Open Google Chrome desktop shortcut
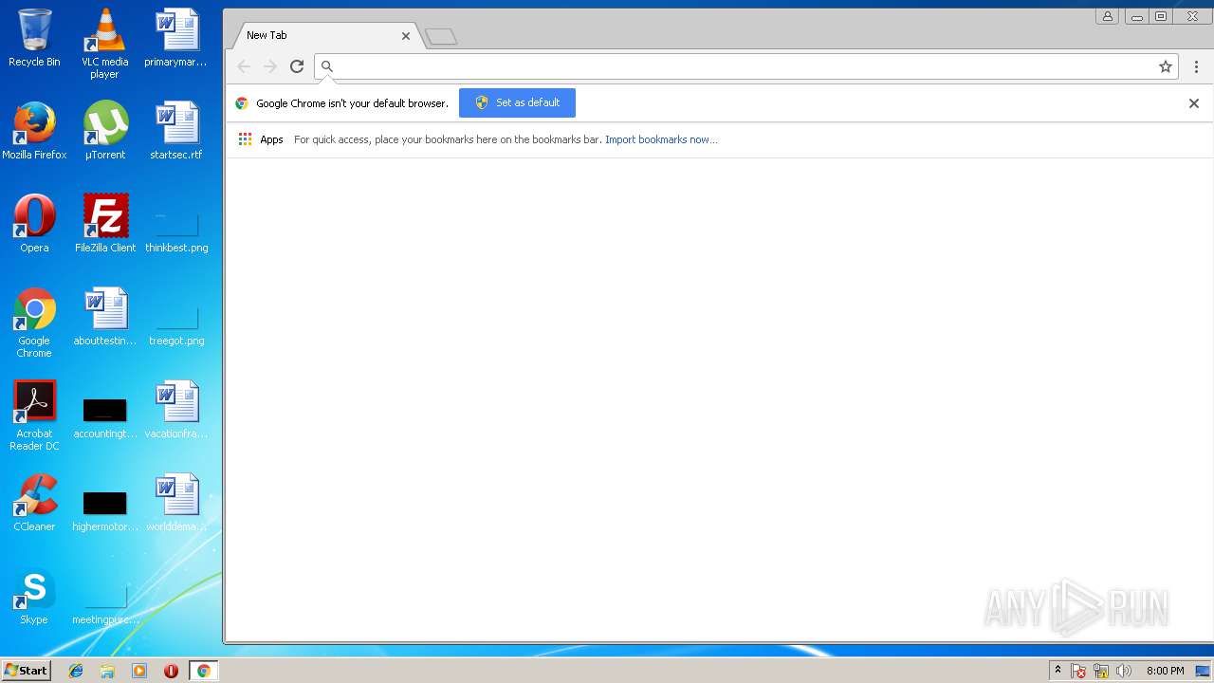Image resolution: width=1214 pixels, height=683 pixels. click(x=34, y=323)
